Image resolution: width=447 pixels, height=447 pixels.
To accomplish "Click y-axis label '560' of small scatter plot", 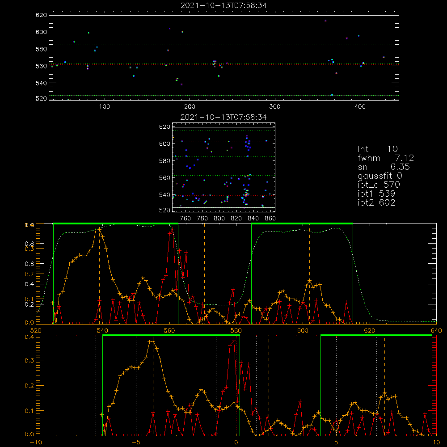I will click(164, 178).
